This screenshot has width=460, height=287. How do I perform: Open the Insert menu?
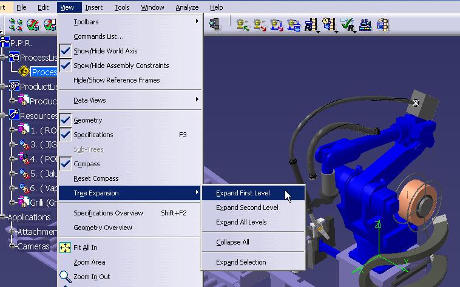point(94,7)
